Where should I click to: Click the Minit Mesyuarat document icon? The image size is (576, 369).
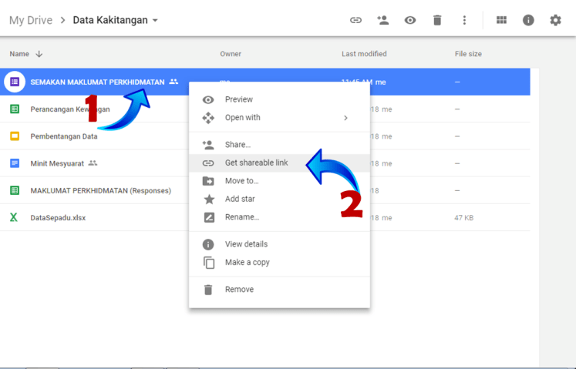[14, 163]
